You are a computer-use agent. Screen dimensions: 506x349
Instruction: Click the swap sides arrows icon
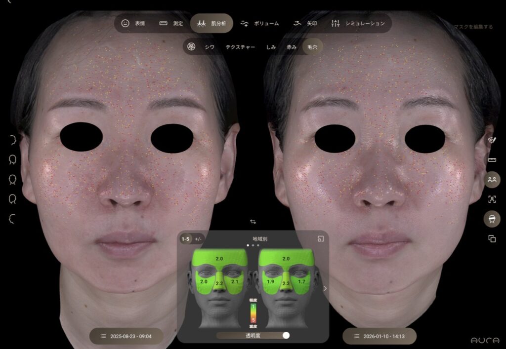(x=253, y=222)
